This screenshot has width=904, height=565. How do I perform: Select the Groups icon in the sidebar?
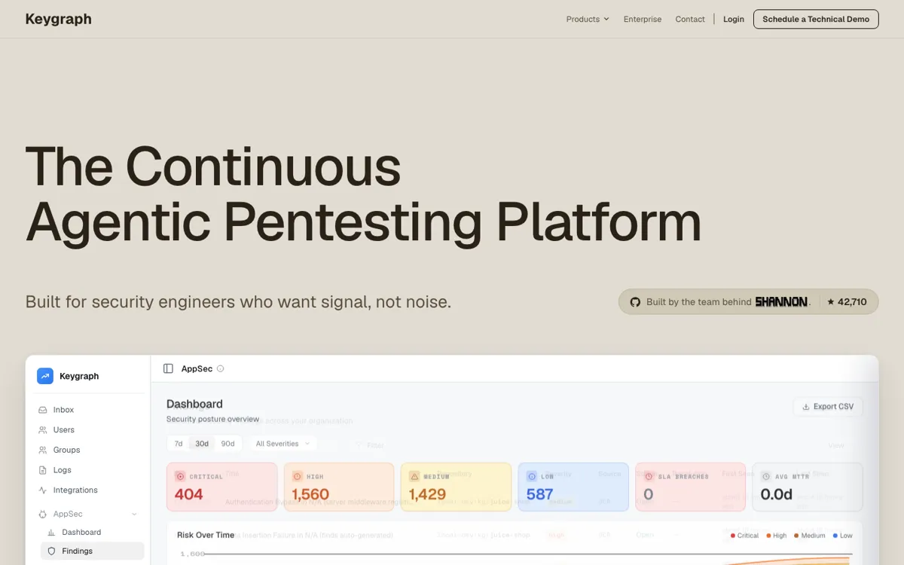point(43,450)
